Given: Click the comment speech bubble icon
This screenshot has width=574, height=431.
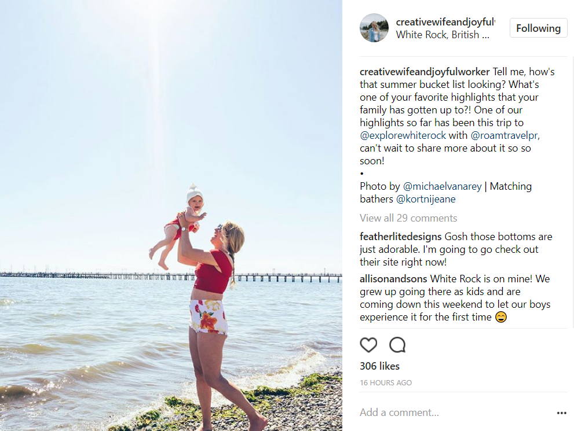Looking at the screenshot, I should (x=397, y=345).
